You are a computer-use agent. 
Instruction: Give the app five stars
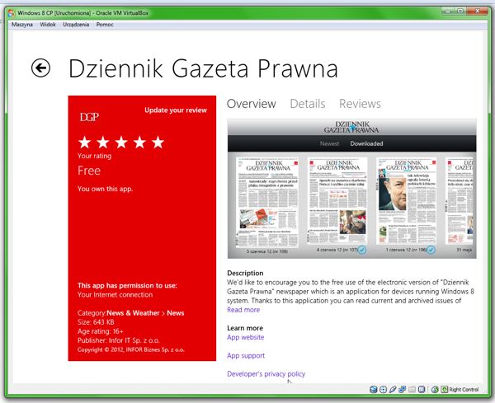pos(158,143)
